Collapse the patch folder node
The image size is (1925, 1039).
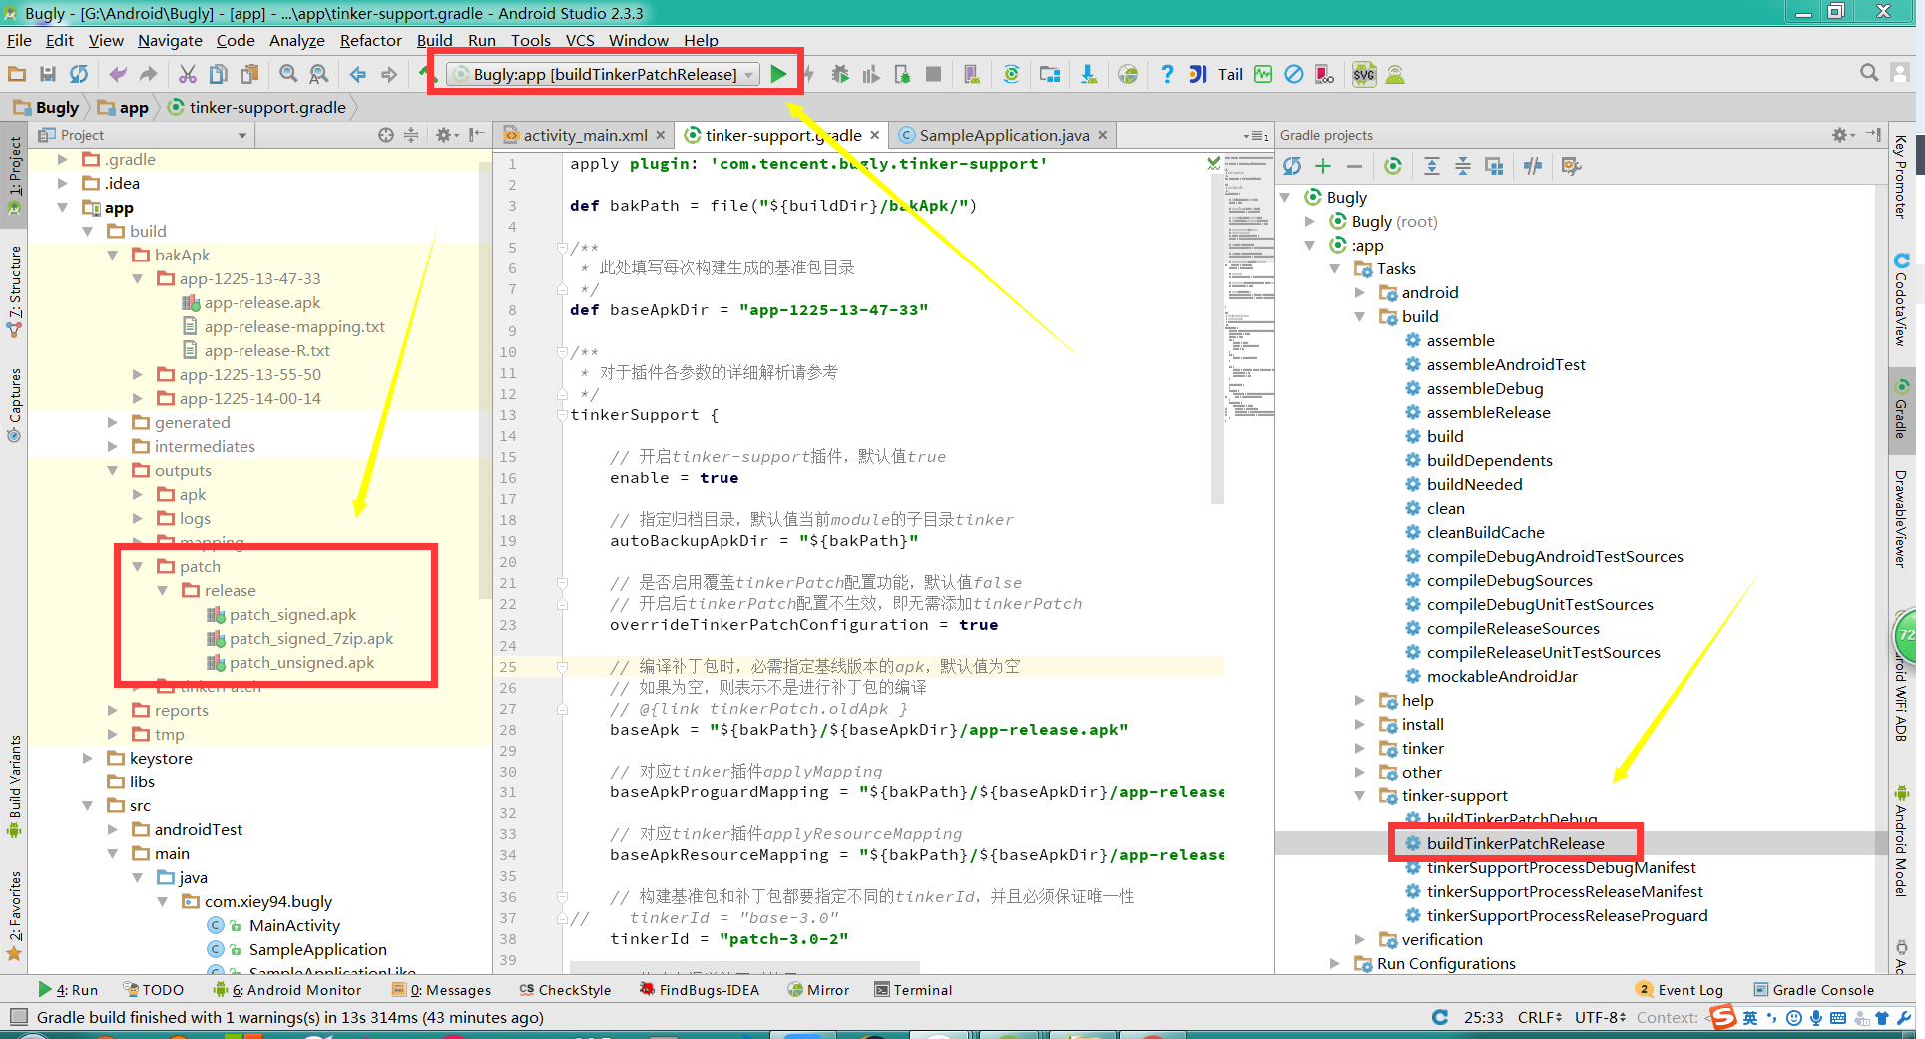click(x=138, y=567)
